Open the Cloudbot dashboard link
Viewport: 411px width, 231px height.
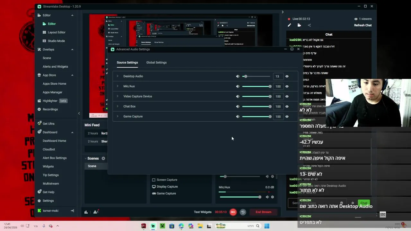49,150
